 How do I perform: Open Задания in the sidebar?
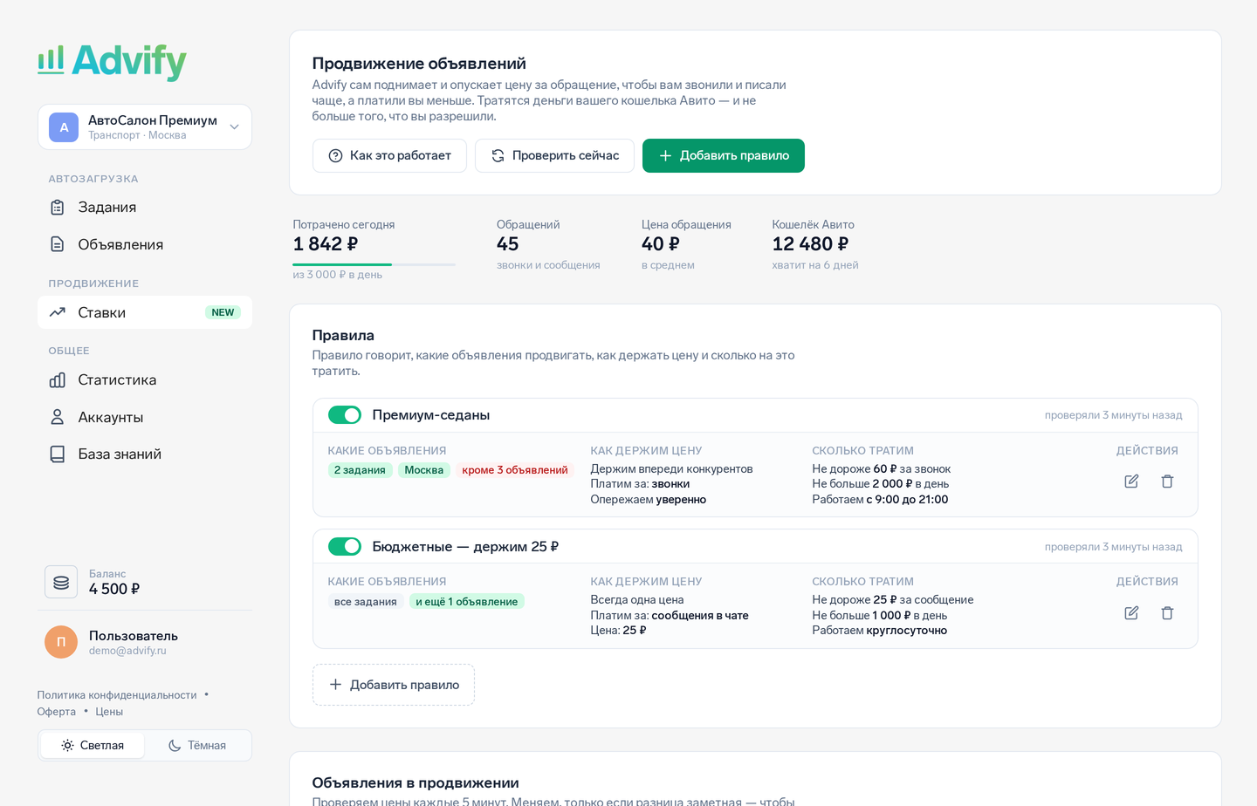click(145, 208)
